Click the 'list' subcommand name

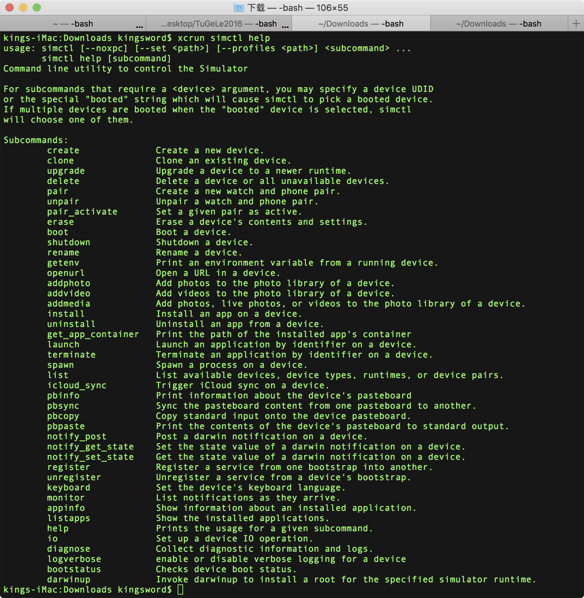(x=58, y=375)
